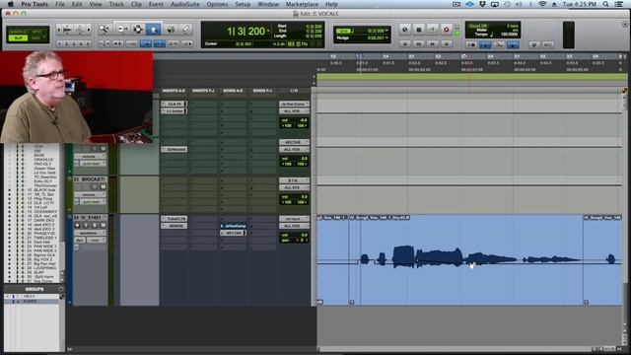Open the Setup menu
631x355 pixels.
pyautogui.click(x=243, y=4)
